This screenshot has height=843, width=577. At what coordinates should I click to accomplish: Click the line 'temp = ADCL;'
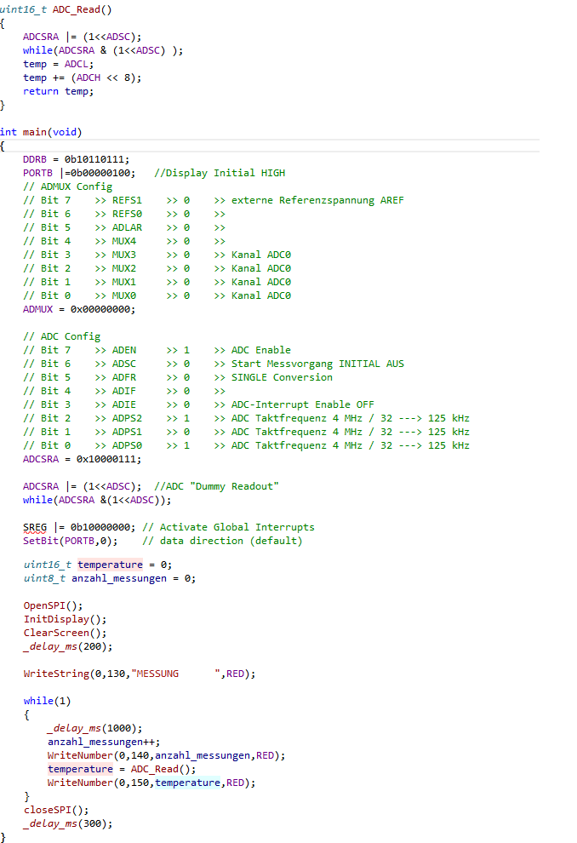pyautogui.click(x=58, y=64)
